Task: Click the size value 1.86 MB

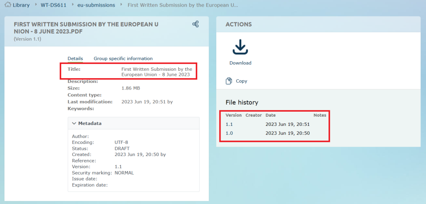Action: pos(131,88)
